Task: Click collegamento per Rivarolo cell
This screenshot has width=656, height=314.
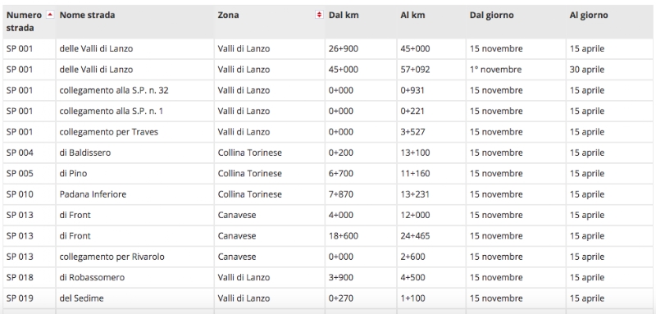Action: (x=134, y=257)
